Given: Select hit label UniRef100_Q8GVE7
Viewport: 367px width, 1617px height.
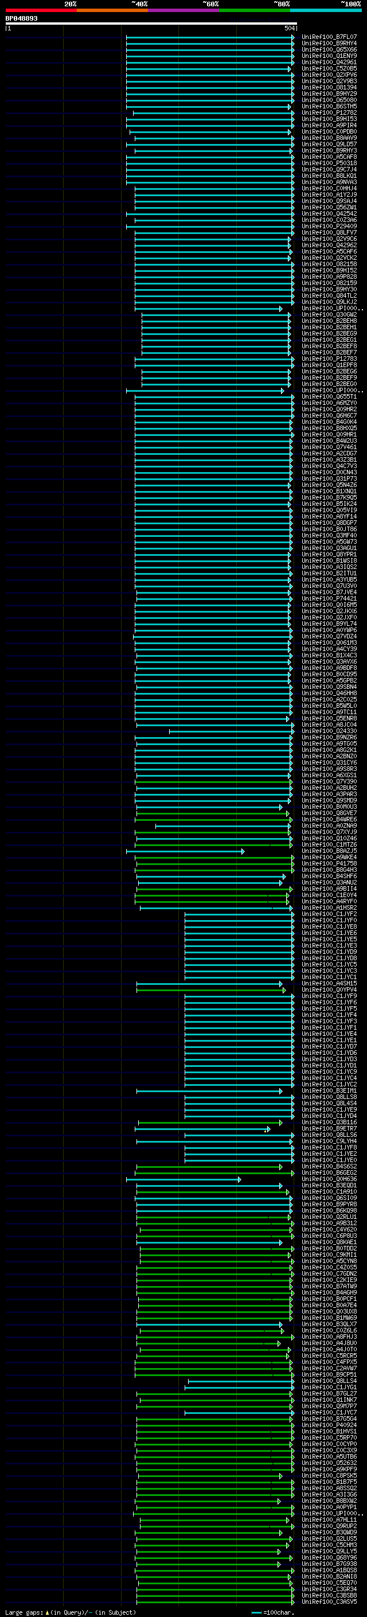Looking at the screenshot, I should (x=329, y=813).
